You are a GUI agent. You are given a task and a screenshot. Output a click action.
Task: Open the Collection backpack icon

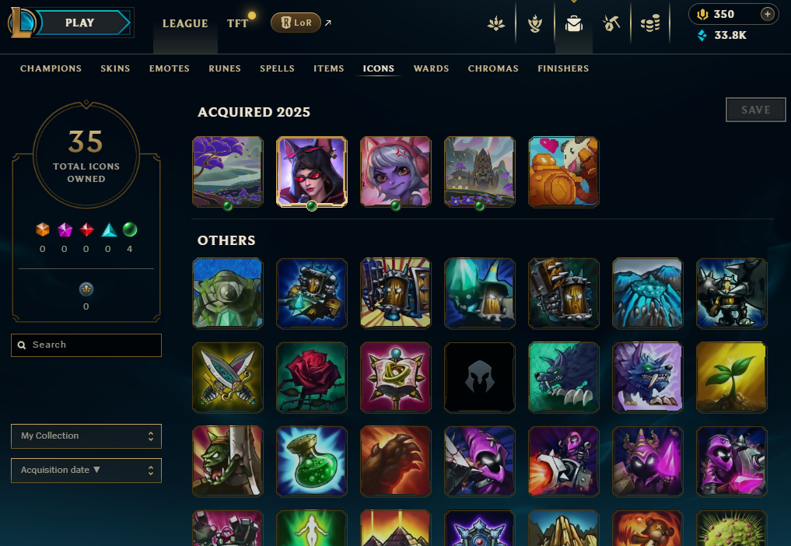pos(573,23)
